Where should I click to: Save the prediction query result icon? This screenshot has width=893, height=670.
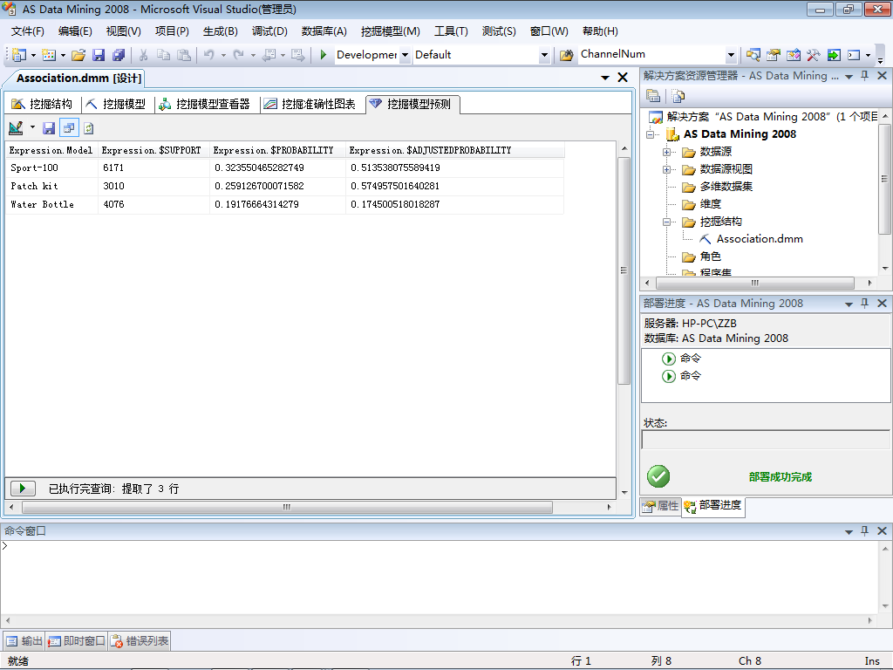coord(49,128)
